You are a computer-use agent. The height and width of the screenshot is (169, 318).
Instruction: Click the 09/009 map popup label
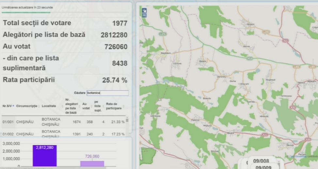(263, 167)
